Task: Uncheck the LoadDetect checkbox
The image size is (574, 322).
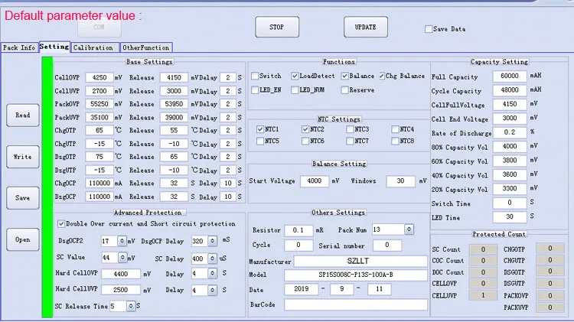Action: (295, 76)
